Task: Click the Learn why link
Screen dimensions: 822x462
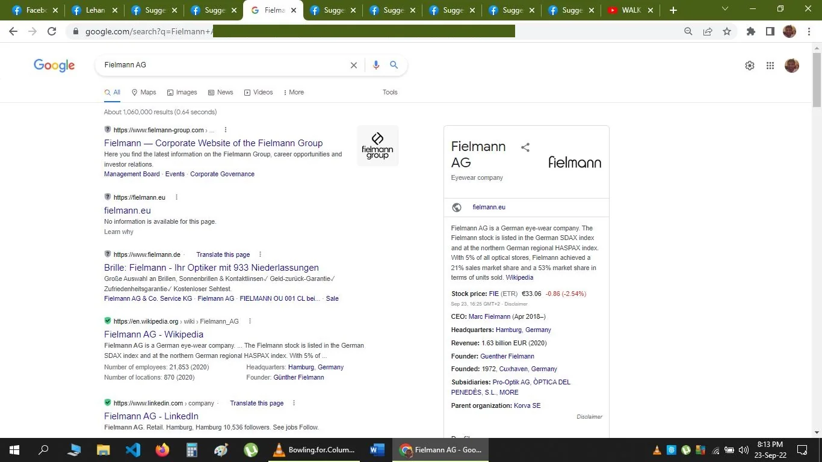Action: coord(119,232)
